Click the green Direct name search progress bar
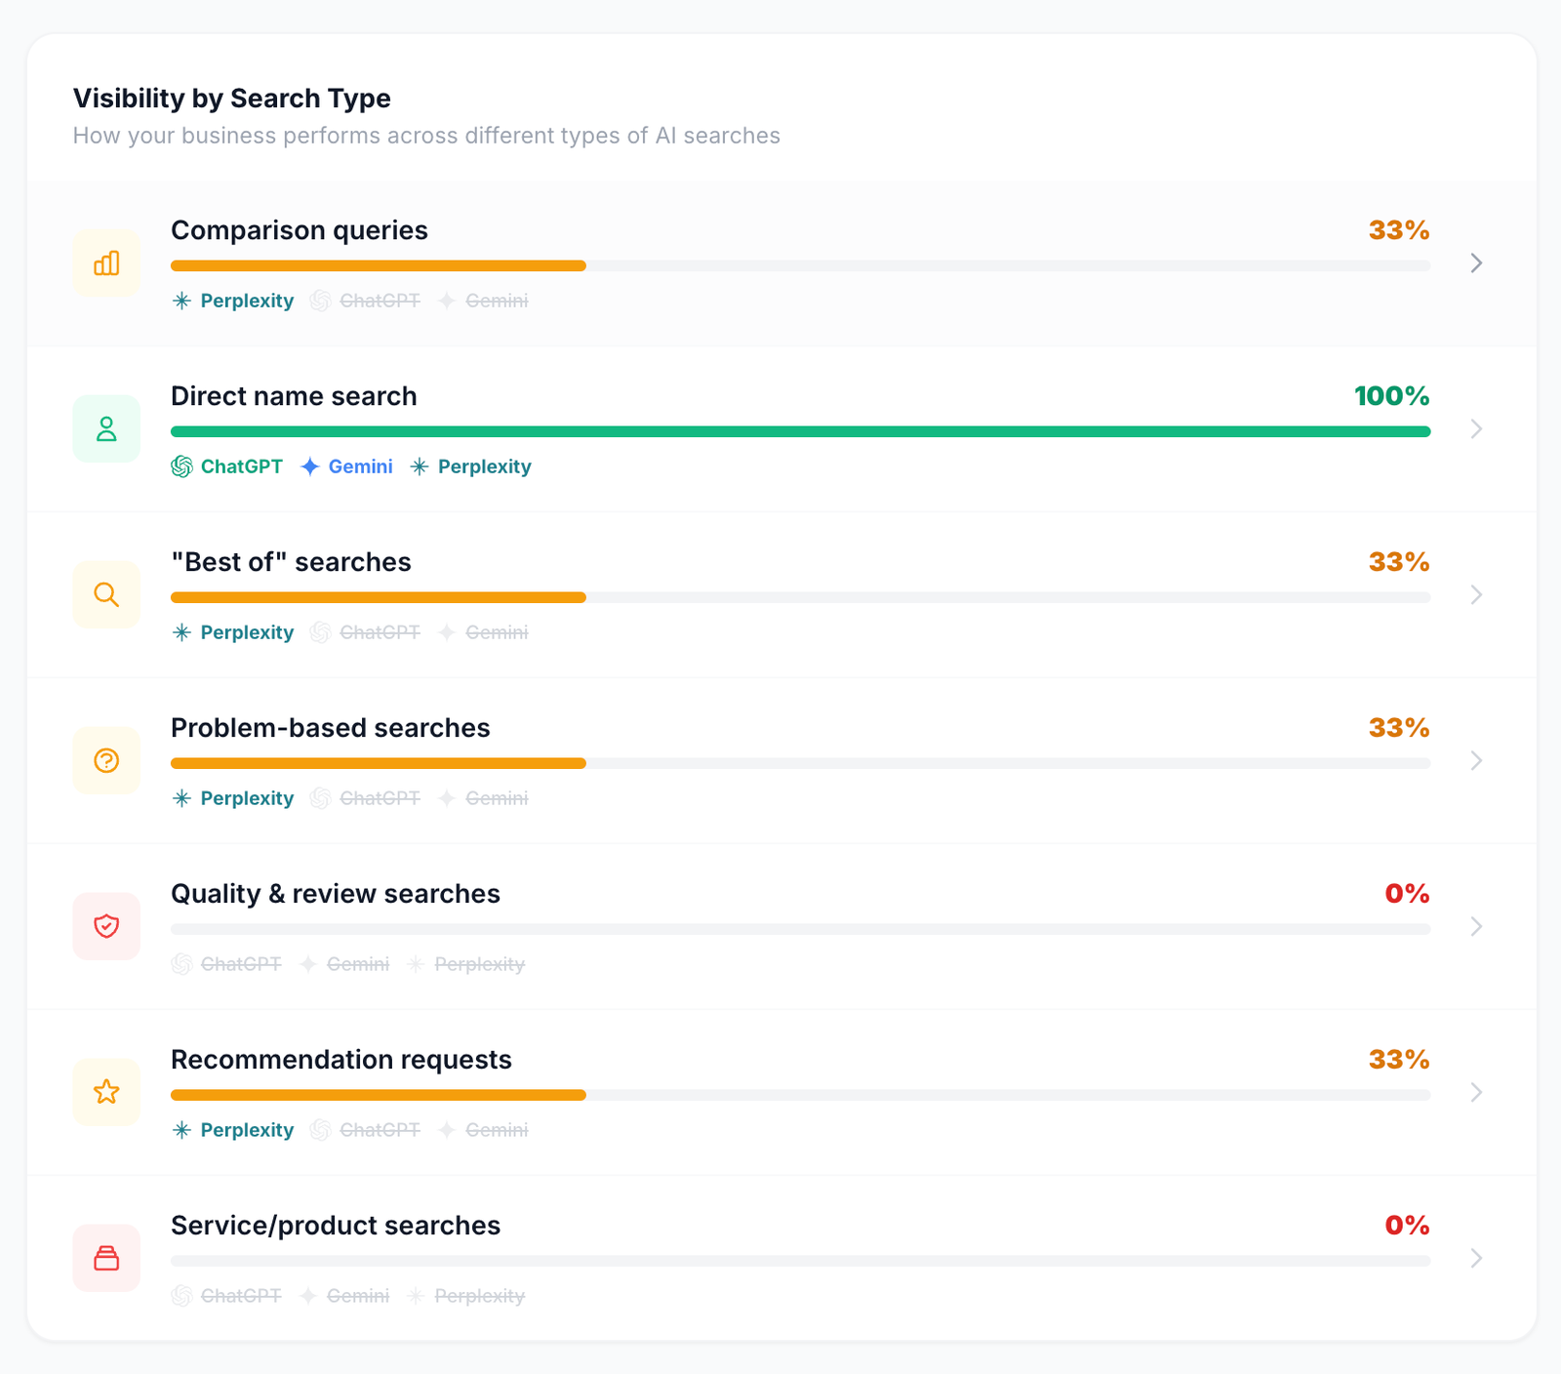The image size is (1561, 1374). tap(800, 431)
